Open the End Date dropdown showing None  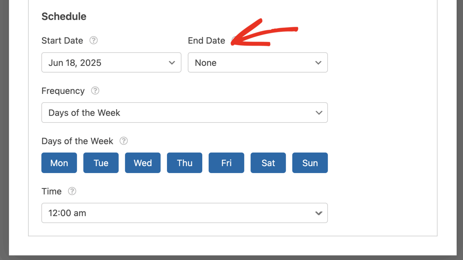point(258,63)
